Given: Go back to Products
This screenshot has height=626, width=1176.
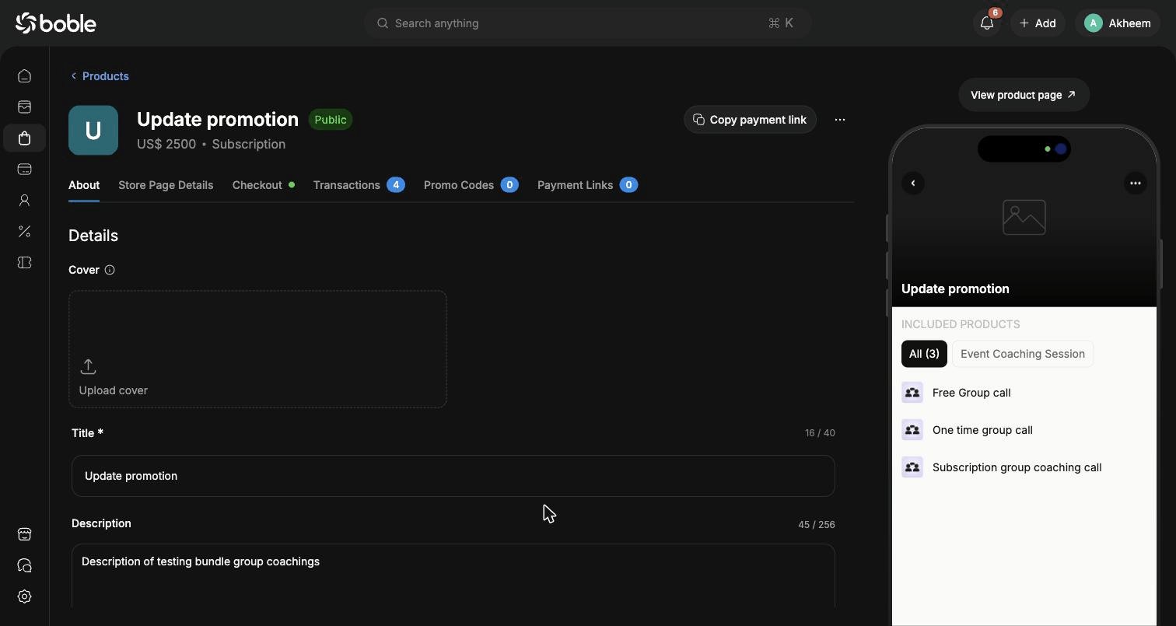Looking at the screenshot, I should [x=100, y=76].
